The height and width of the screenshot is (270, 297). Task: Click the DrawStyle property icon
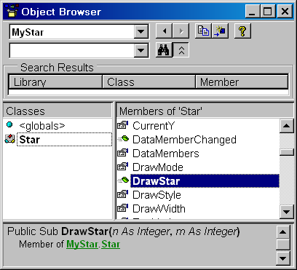point(123,194)
